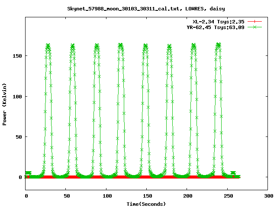
Task: Click the last green peak near 238 seconds
Action: [218, 45]
